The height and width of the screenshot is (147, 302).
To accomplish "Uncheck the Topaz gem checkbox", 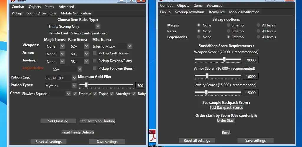I will [95, 94].
